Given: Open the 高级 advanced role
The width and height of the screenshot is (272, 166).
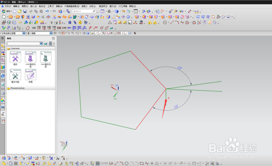Looking at the screenshot, I should pyautogui.click(x=15, y=58).
